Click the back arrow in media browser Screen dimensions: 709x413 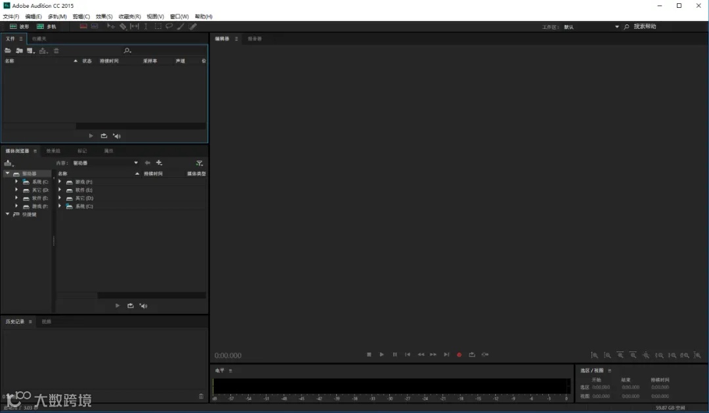pyautogui.click(x=148, y=163)
